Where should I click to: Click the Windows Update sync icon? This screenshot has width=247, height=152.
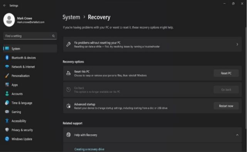pyautogui.click(x=7, y=139)
